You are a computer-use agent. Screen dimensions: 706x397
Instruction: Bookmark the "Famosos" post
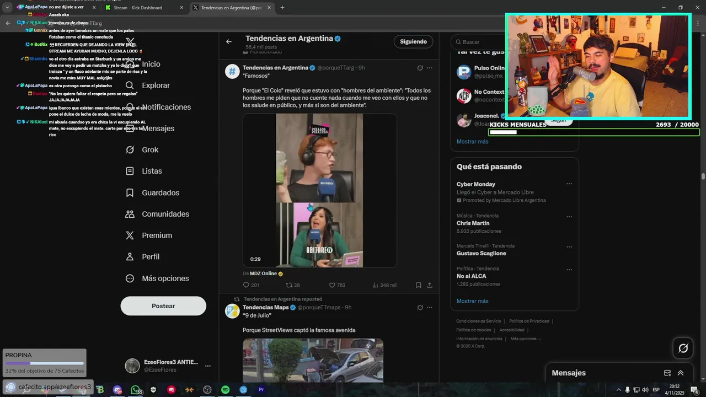tap(419, 285)
